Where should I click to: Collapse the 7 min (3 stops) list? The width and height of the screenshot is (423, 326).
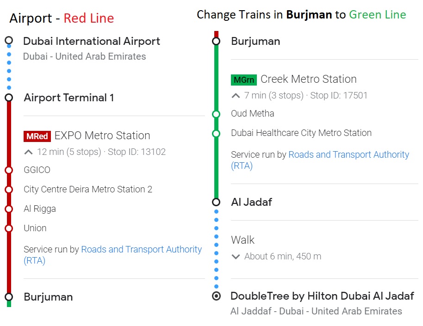tap(236, 96)
